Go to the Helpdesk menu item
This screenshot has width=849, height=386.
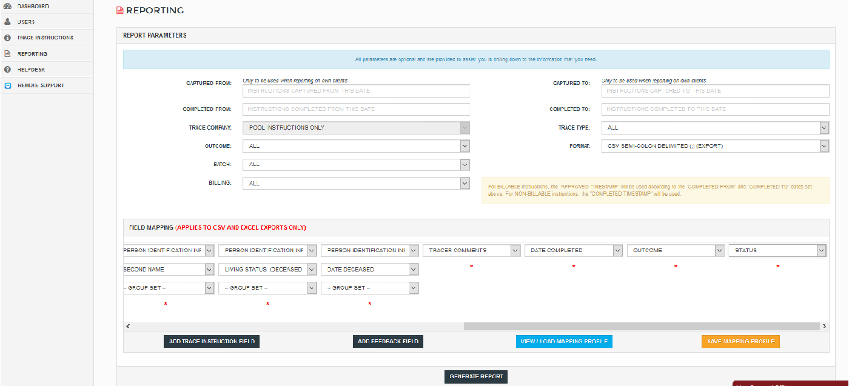click(x=32, y=70)
